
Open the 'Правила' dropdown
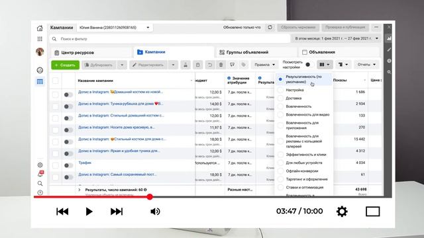click(265, 65)
